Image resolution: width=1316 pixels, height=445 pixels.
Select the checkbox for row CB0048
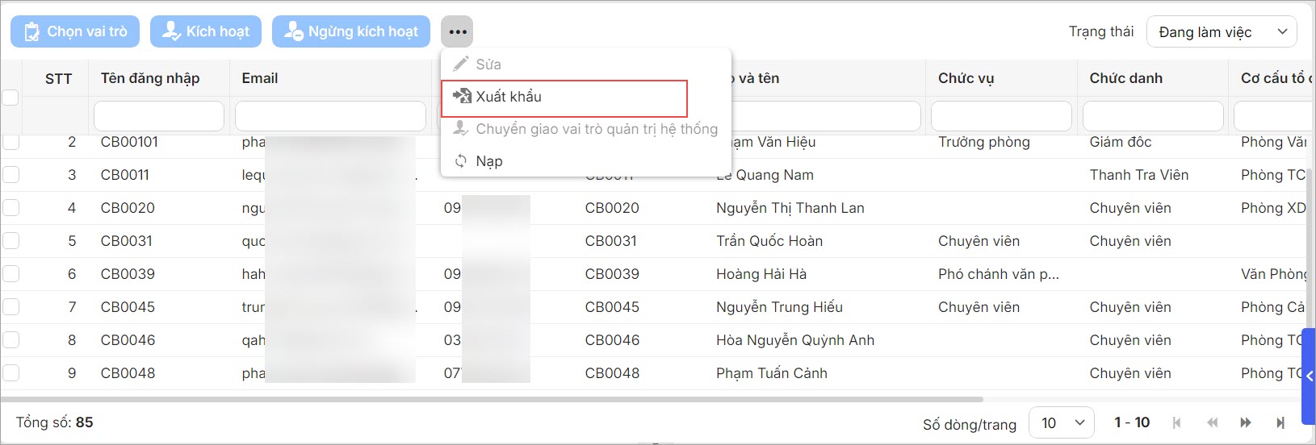10,372
